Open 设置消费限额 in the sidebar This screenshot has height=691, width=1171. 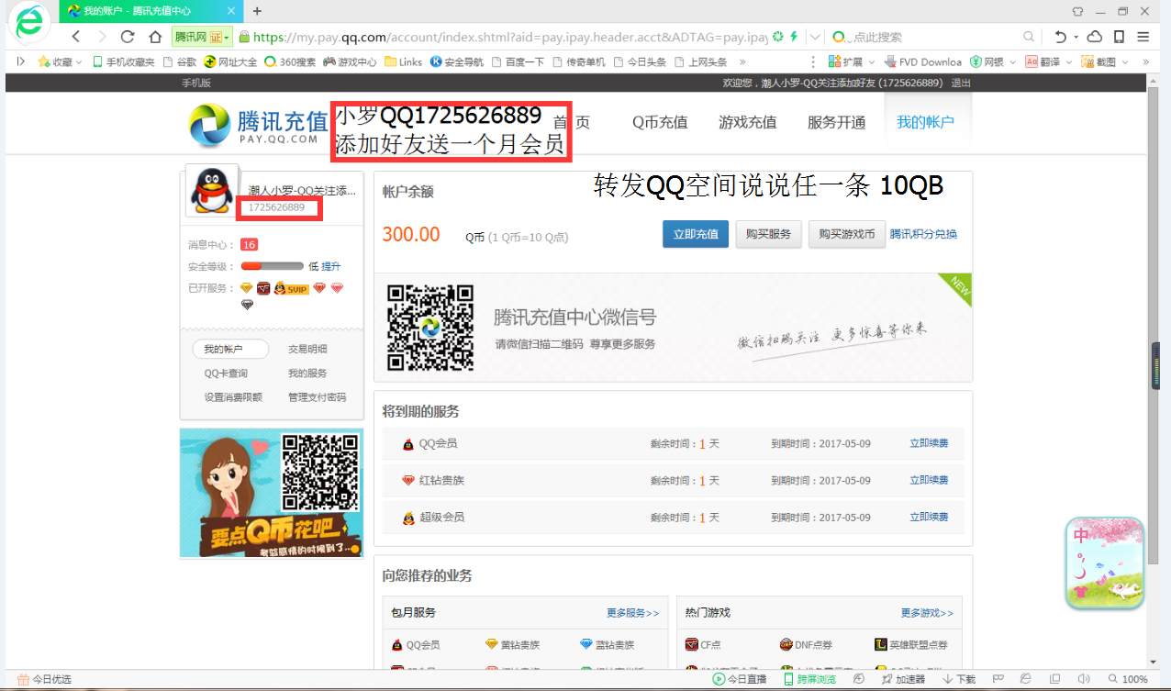[233, 397]
